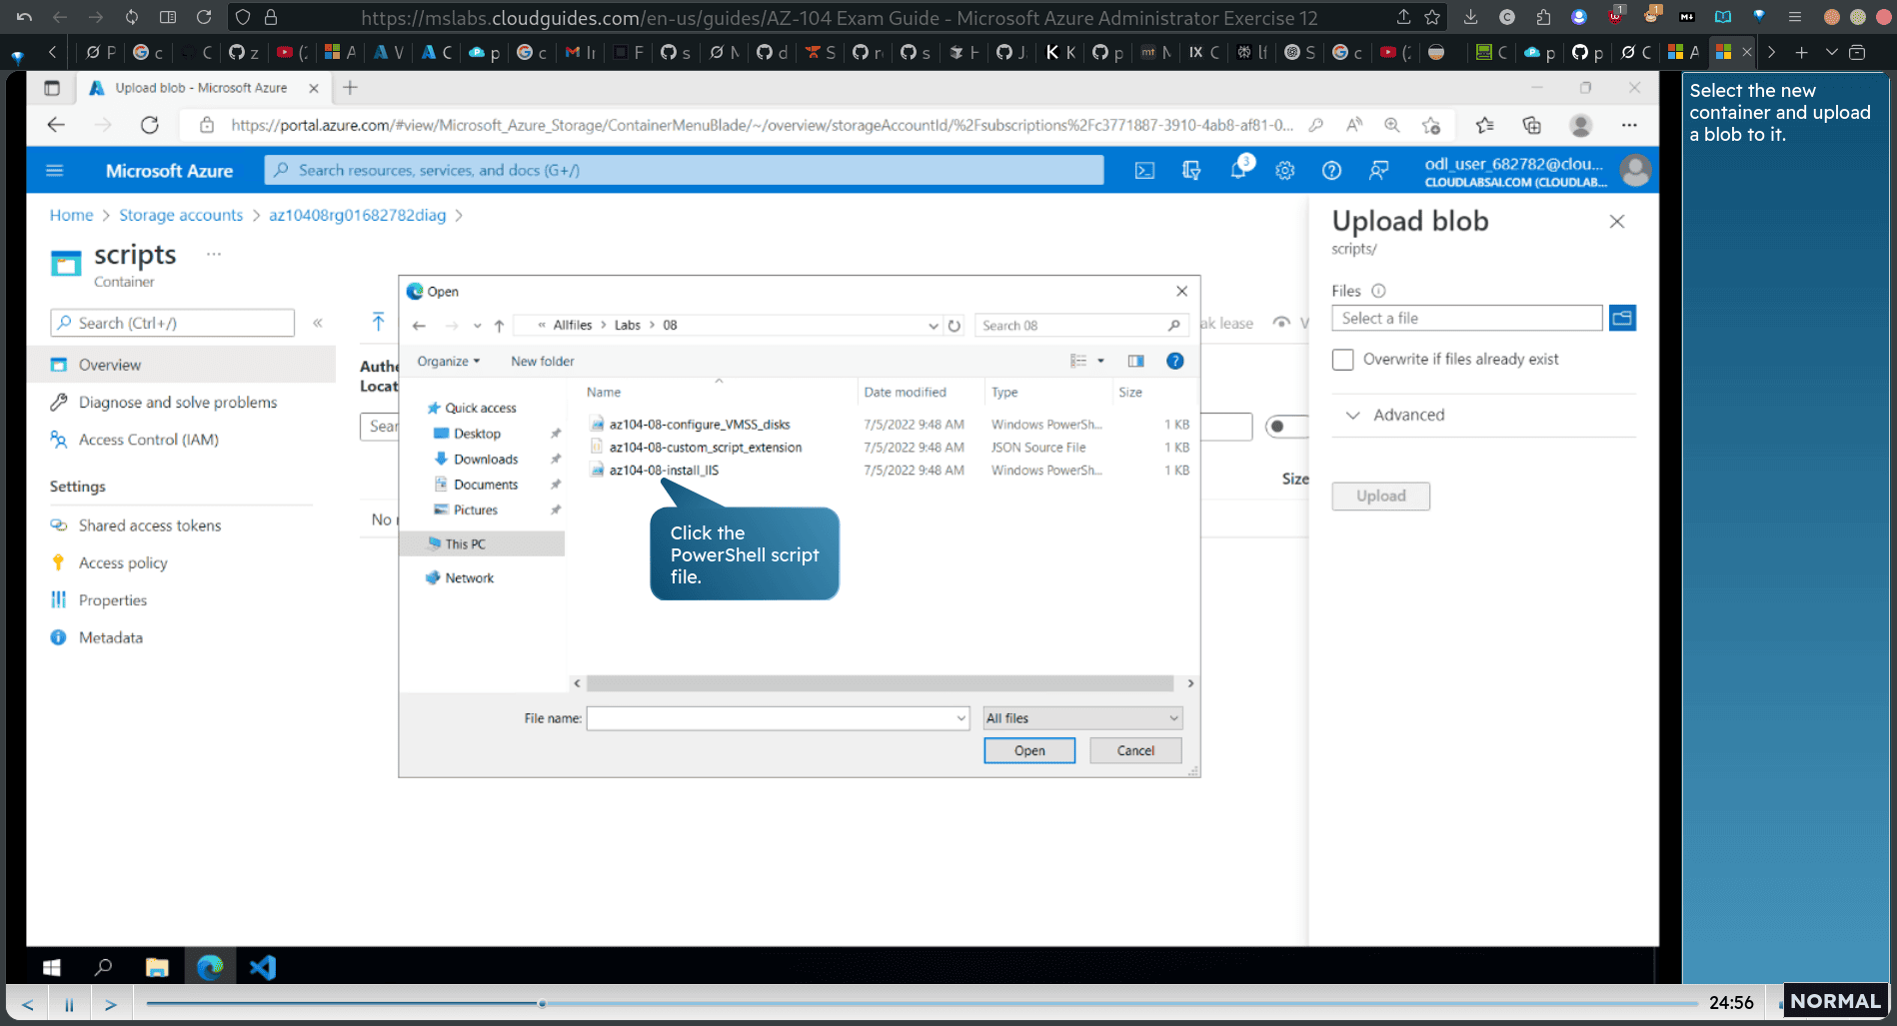Select file az104-08-configure_VMSS_disks
Image resolution: width=1897 pixels, height=1026 pixels.
coord(700,425)
